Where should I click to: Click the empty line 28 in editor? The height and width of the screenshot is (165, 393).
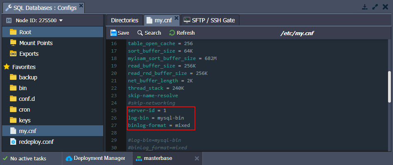(257, 133)
